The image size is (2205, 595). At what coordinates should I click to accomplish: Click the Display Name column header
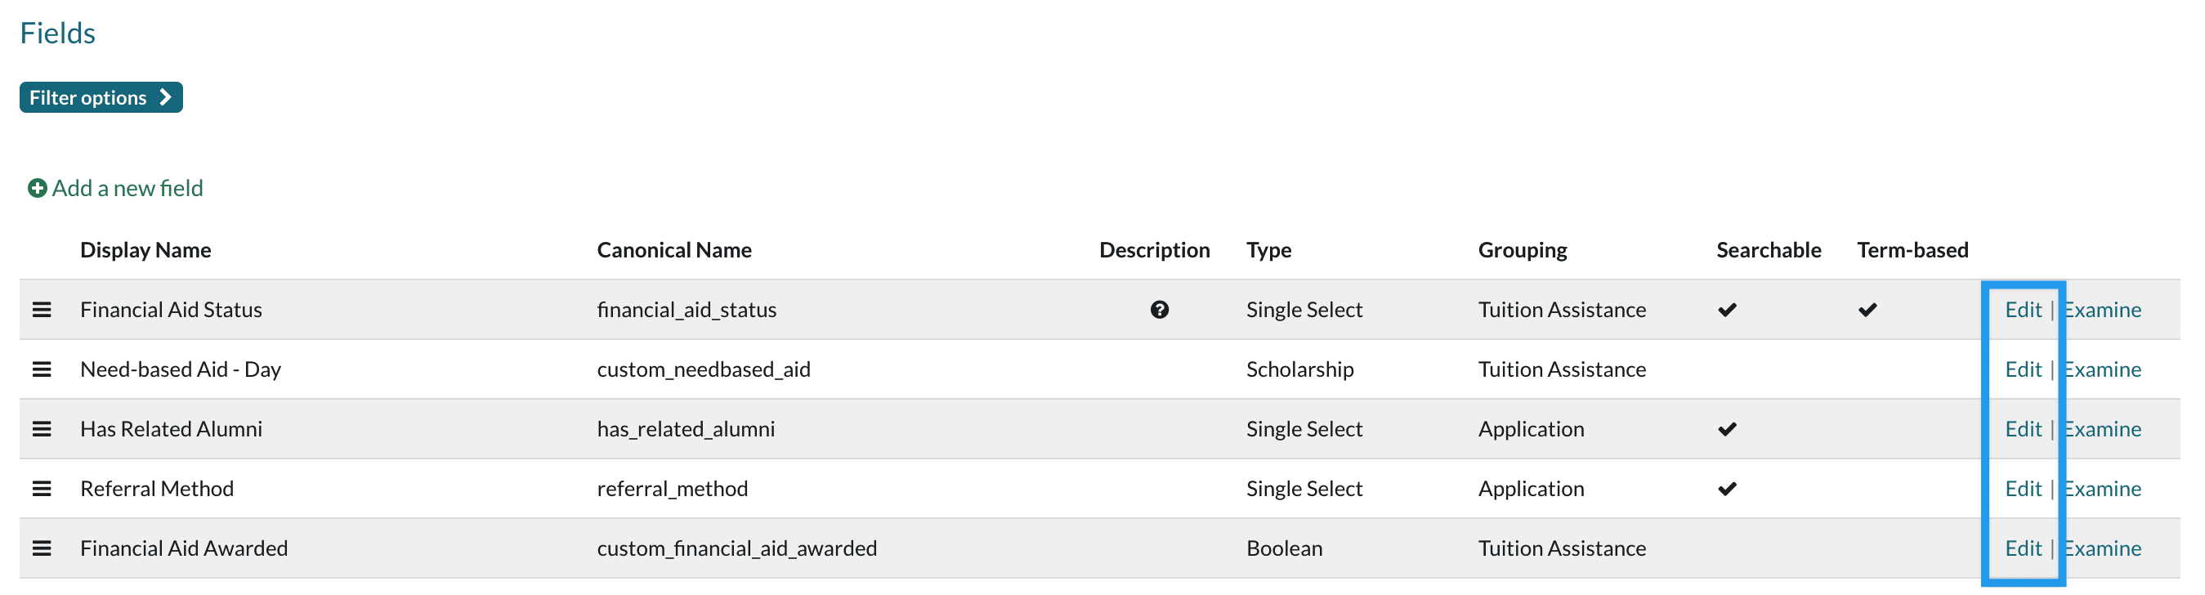click(145, 250)
